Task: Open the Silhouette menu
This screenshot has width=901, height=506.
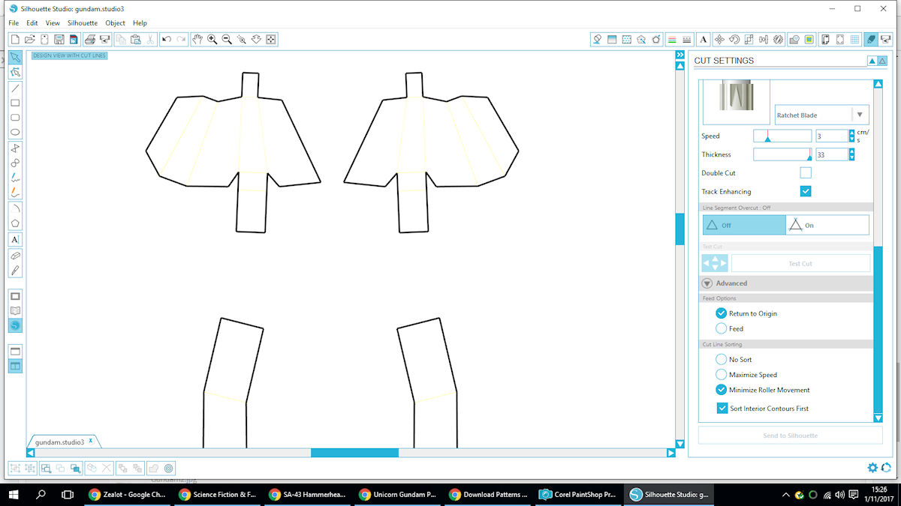Action: pyautogui.click(x=83, y=23)
